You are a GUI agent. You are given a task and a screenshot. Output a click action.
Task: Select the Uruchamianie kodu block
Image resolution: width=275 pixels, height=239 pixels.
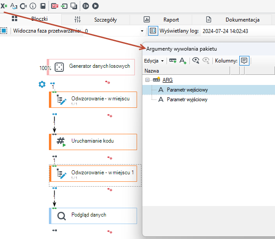[x=93, y=142]
